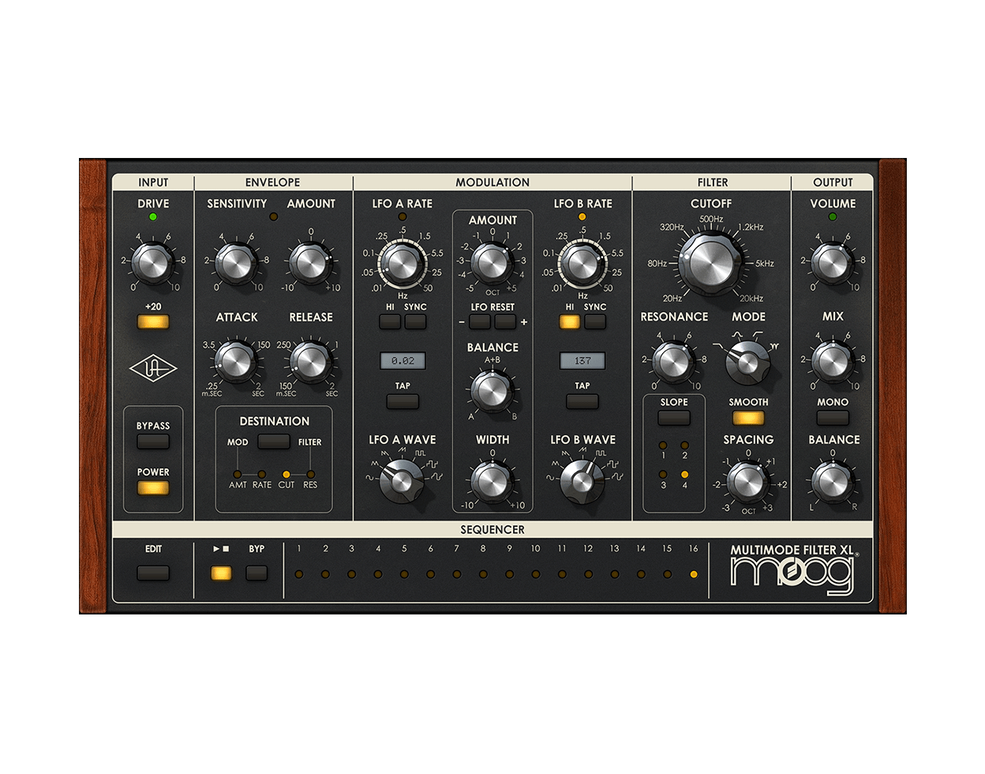Select sequencer step 12 LED
Viewport: 985px width, 774px height.
point(588,574)
